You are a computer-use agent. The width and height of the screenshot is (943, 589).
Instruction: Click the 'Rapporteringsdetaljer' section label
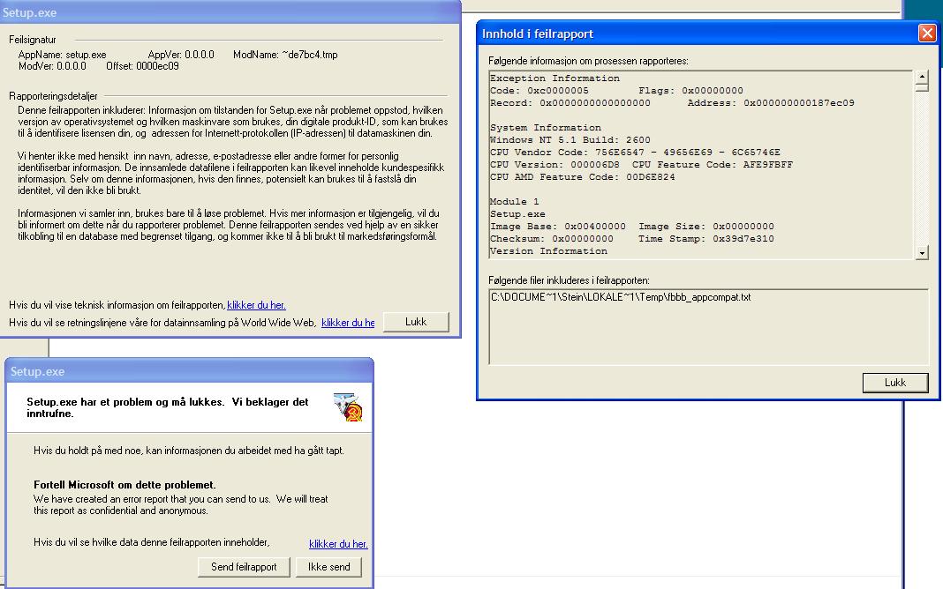point(53,96)
